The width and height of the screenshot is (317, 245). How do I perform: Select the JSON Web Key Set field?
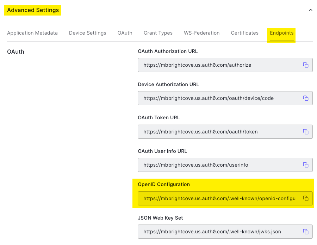[x=218, y=232]
